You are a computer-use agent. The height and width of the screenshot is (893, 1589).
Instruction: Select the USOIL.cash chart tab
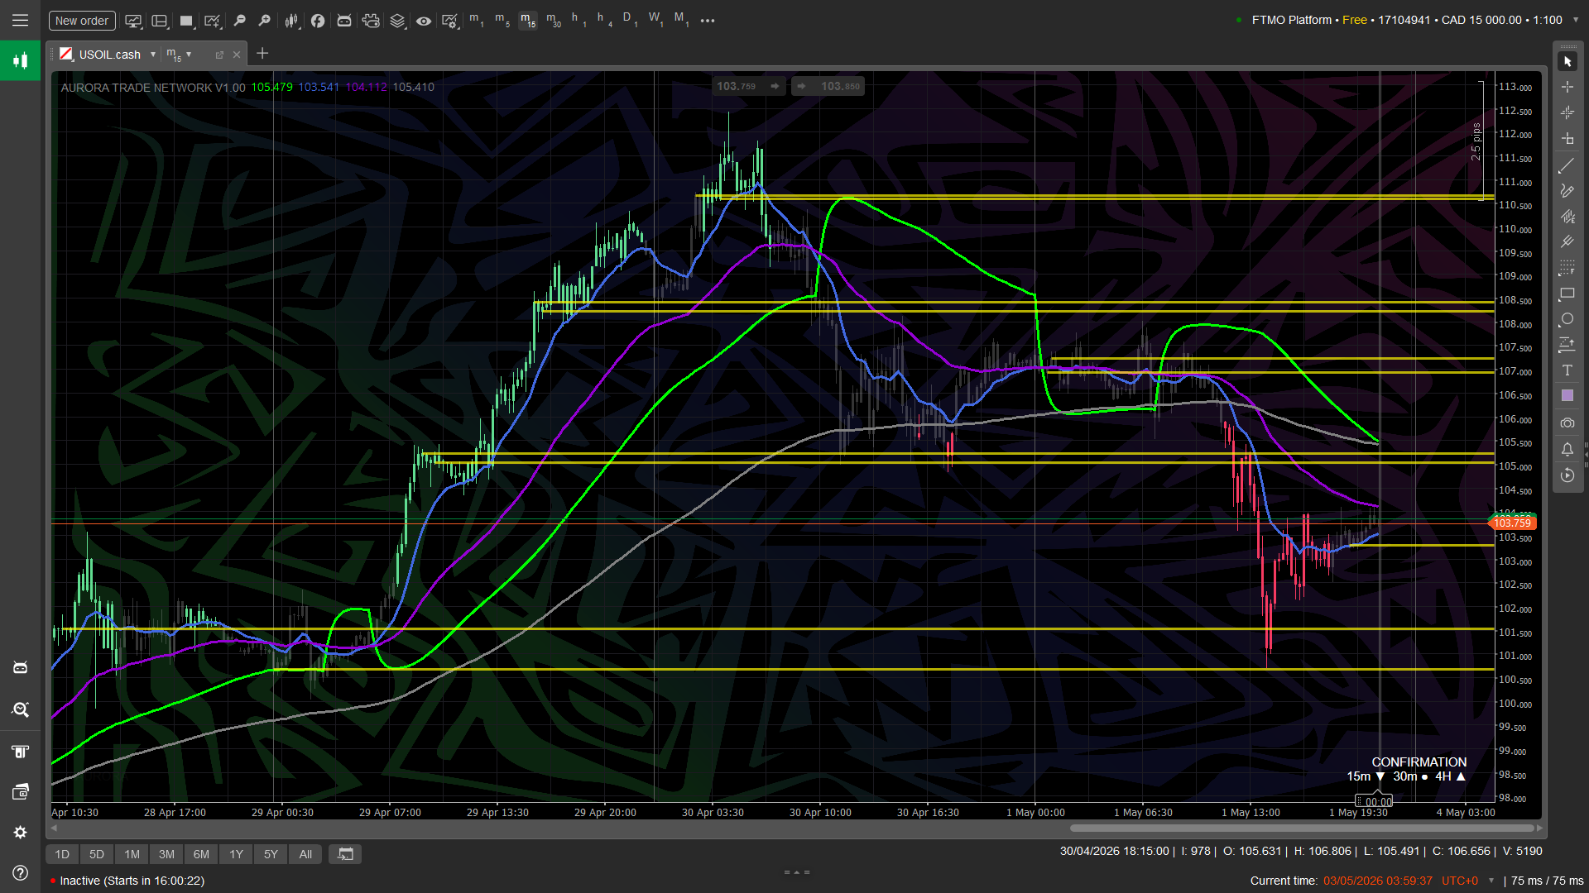(x=109, y=55)
